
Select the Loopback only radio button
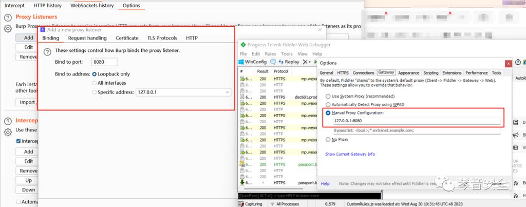click(95, 74)
